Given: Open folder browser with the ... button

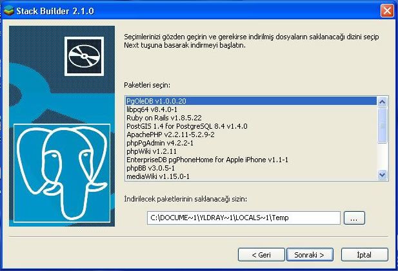Looking at the screenshot, I should tap(354, 218).
